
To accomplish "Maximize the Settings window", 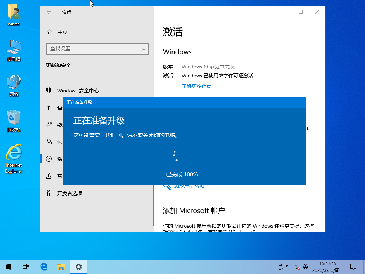I will tap(301, 12).
